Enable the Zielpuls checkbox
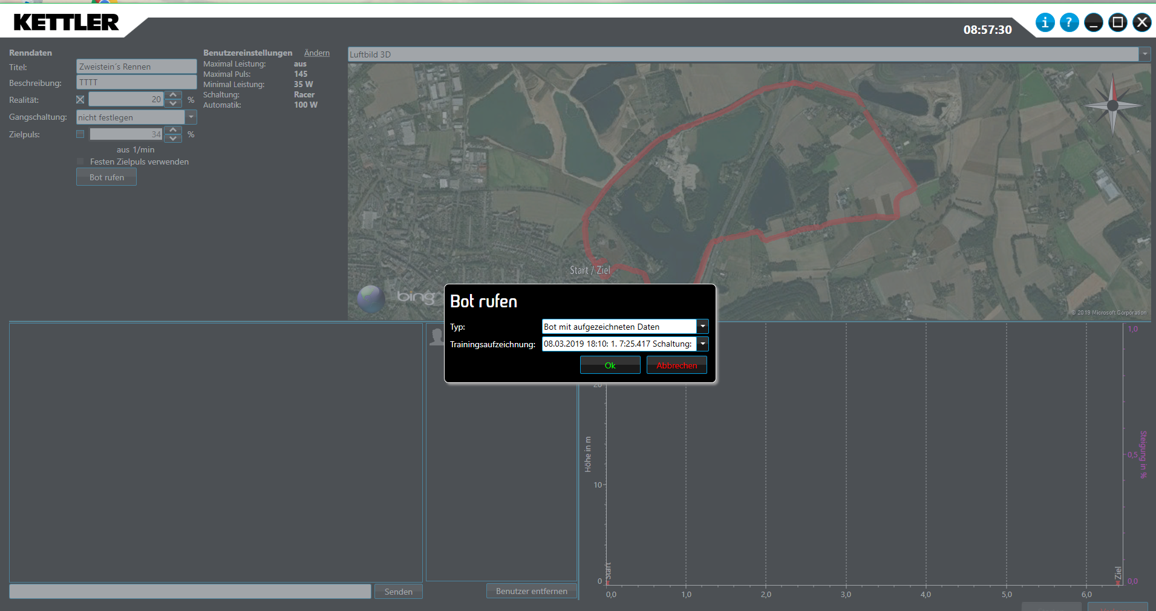Screen dimensions: 1156x611 coord(80,134)
